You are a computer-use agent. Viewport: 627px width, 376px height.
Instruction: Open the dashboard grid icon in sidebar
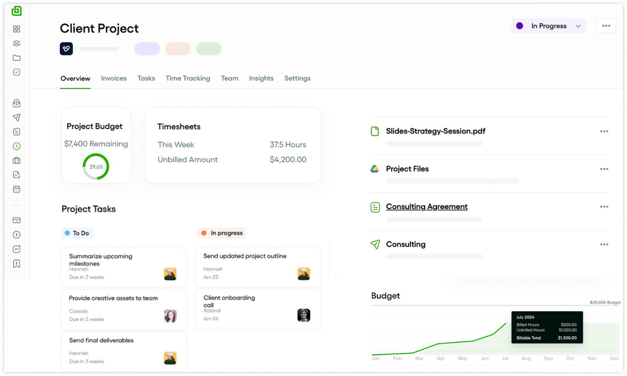(x=17, y=29)
